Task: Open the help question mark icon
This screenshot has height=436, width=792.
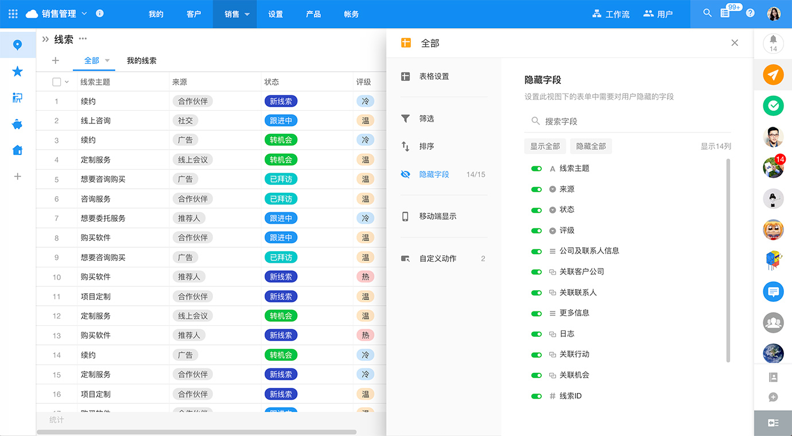Action: (x=750, y=13)
